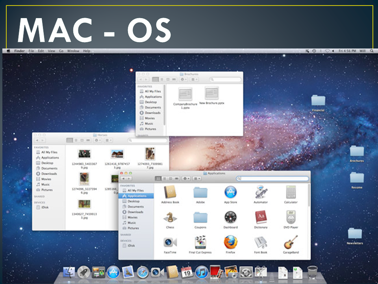Switch the Applications window to list view
Screen dimensions: 378x284
165,178
